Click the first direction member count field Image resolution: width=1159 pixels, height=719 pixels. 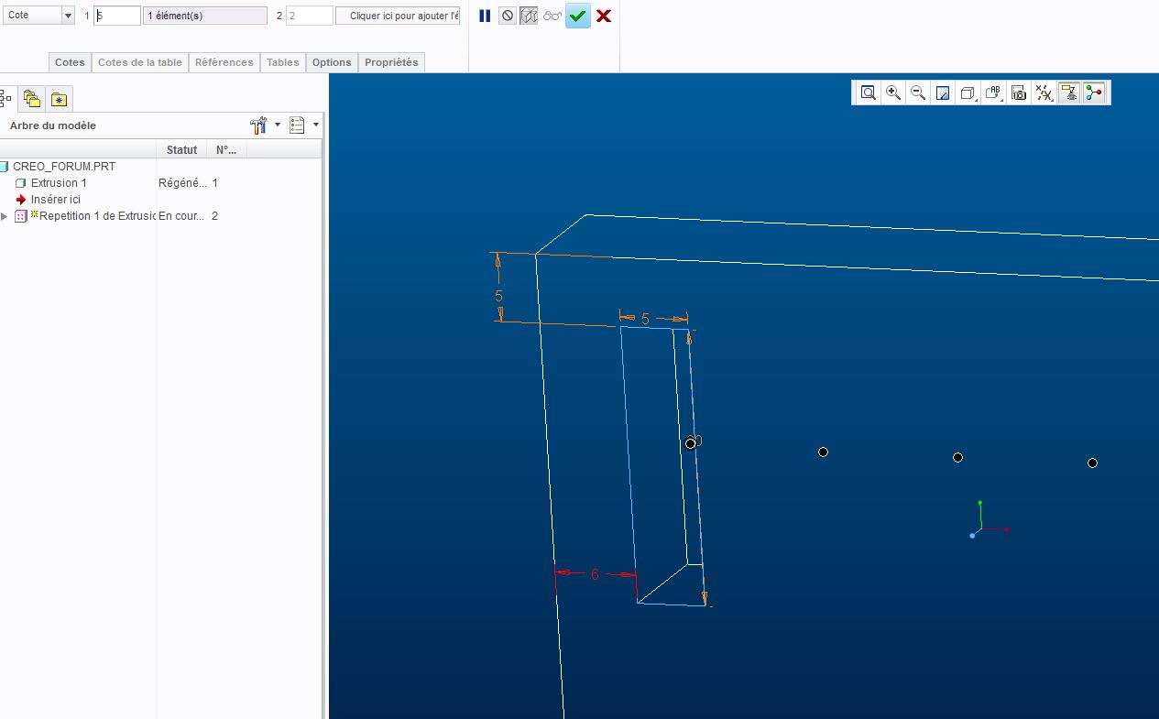(x=117, y=16)
